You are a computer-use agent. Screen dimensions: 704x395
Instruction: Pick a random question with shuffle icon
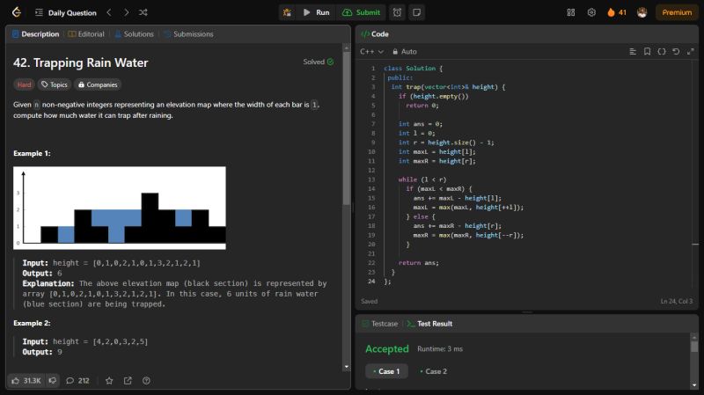(143, 12)
